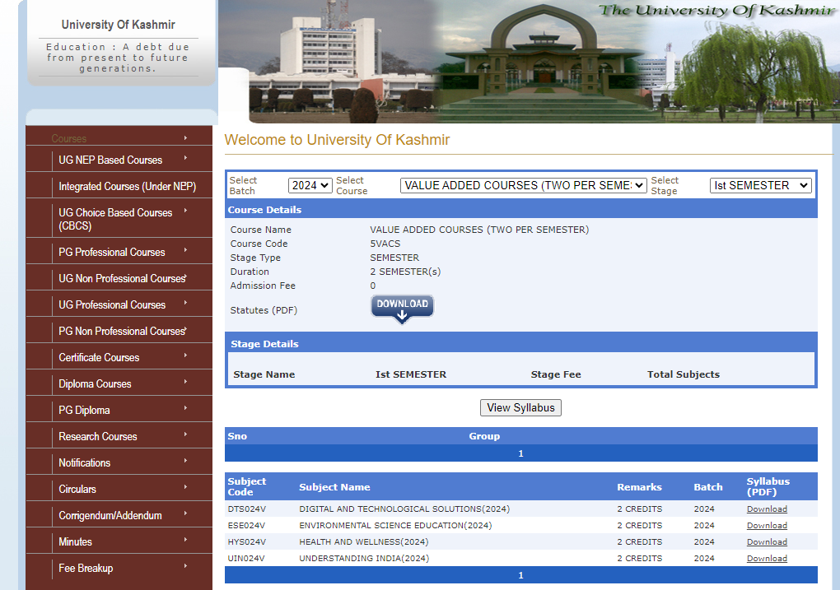
Task: Expand arrow beside PG Professional Courses
Action: pyautogui.click(x=185, y=250)
